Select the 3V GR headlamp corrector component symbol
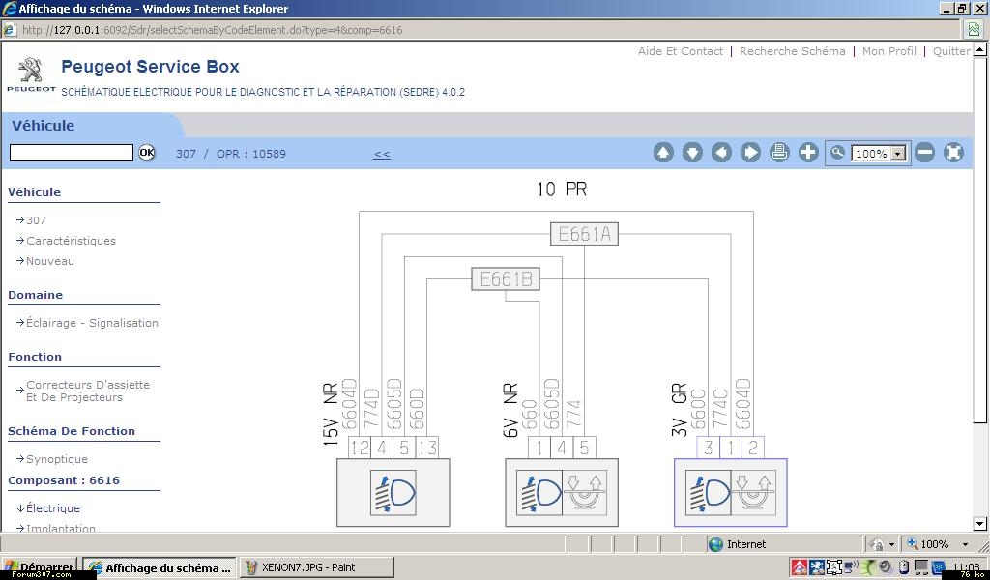The image size is (990, 580). (731, 492)
